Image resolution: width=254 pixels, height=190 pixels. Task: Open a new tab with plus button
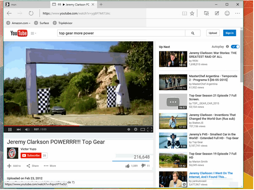pos(101,5)
